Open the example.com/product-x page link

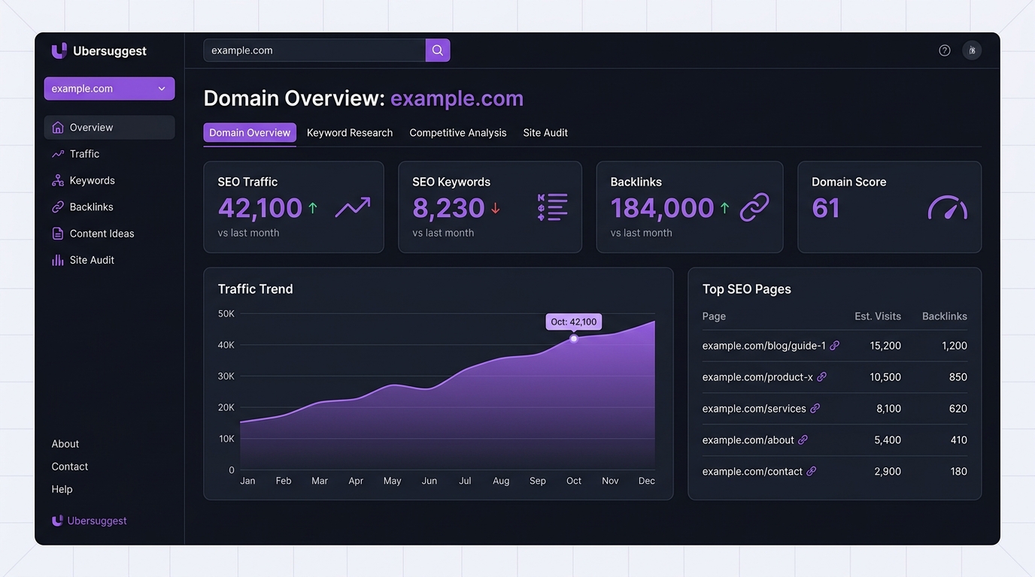click(757, 377)
